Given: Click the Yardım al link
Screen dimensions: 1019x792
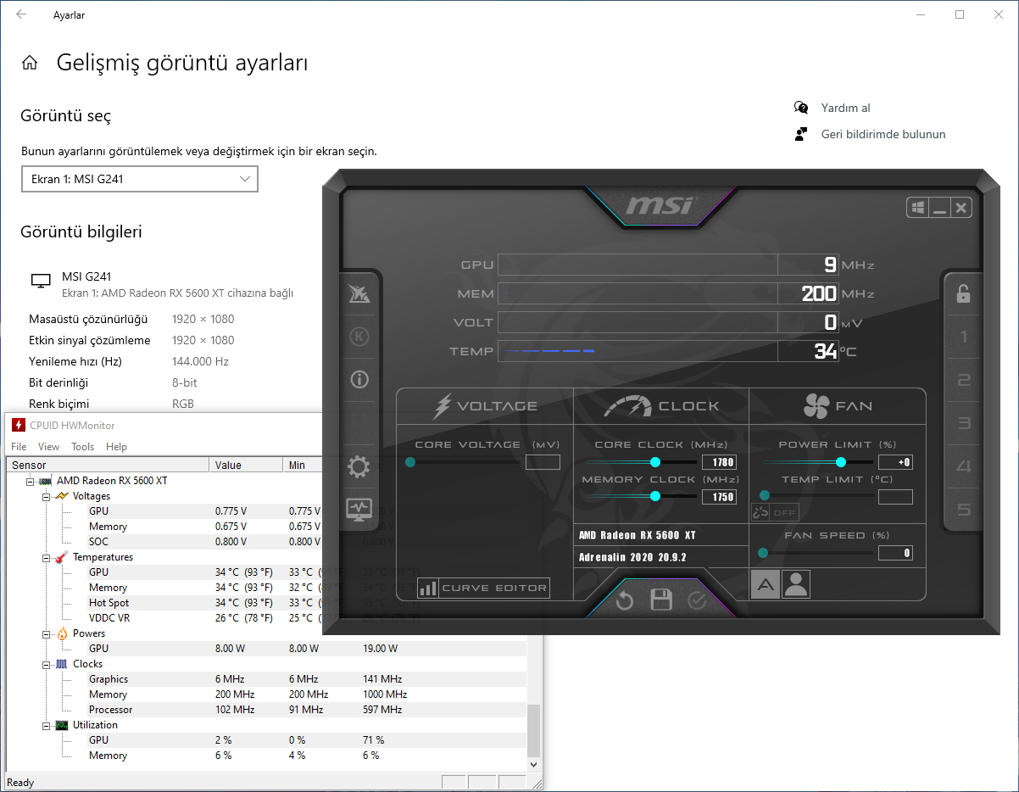Looking at the screenshot, I should (x=845, y=108).
